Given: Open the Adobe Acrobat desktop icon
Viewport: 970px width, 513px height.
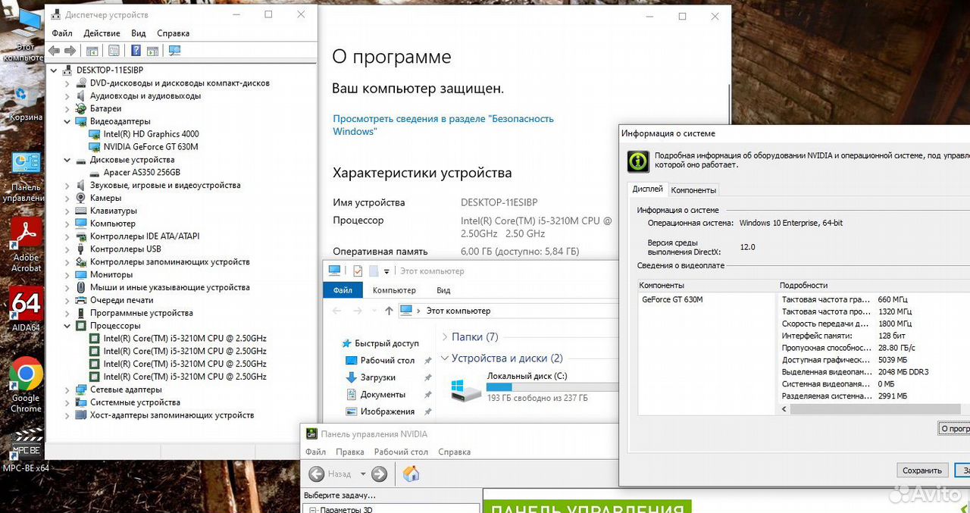Looking at the screenshot, I should (x=26, y=244).
